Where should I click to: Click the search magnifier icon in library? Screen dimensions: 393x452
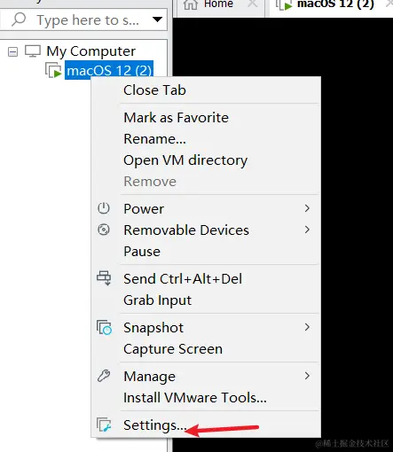click(x=19, y=19)
